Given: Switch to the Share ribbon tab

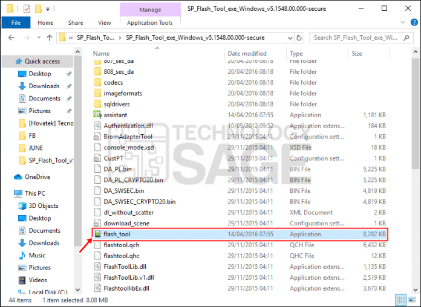Looking at the screenshot, I should point(76,23).
